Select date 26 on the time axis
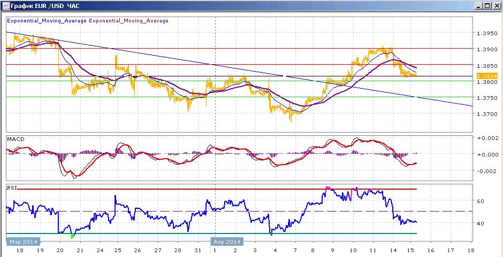Screen dimensions: 503x257 pos(138,251)
